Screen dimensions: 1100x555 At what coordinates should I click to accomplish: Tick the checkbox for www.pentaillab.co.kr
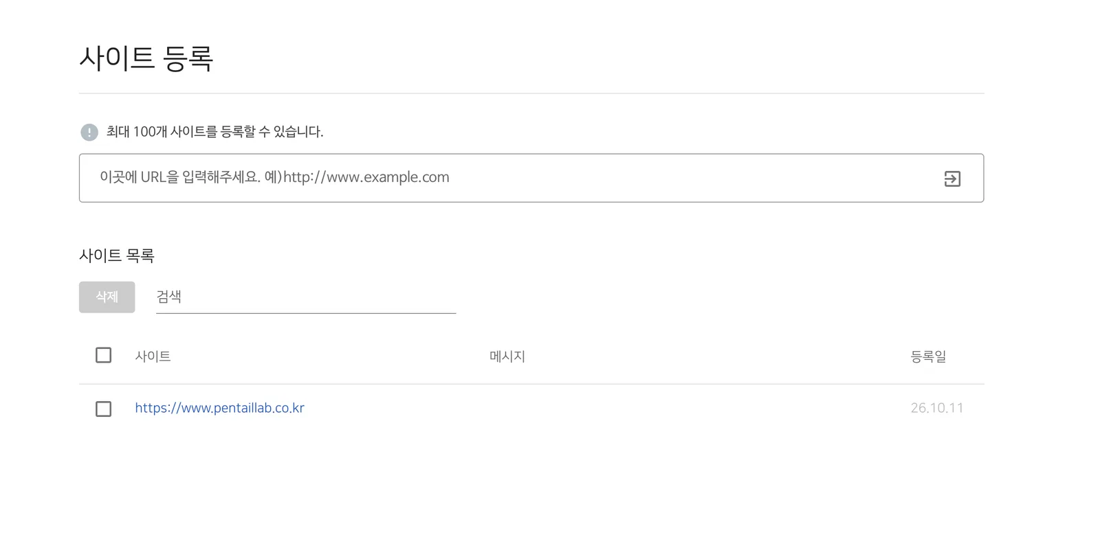[x=103, y=409]
